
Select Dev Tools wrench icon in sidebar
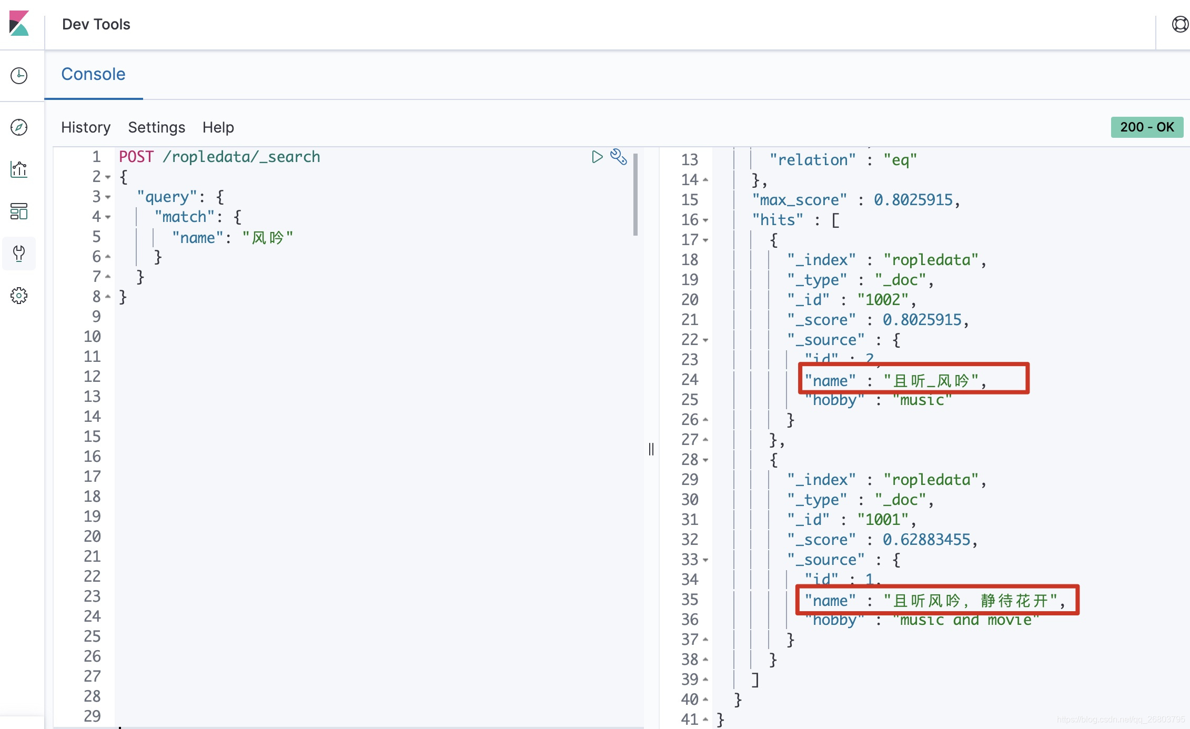pos(19,253)
